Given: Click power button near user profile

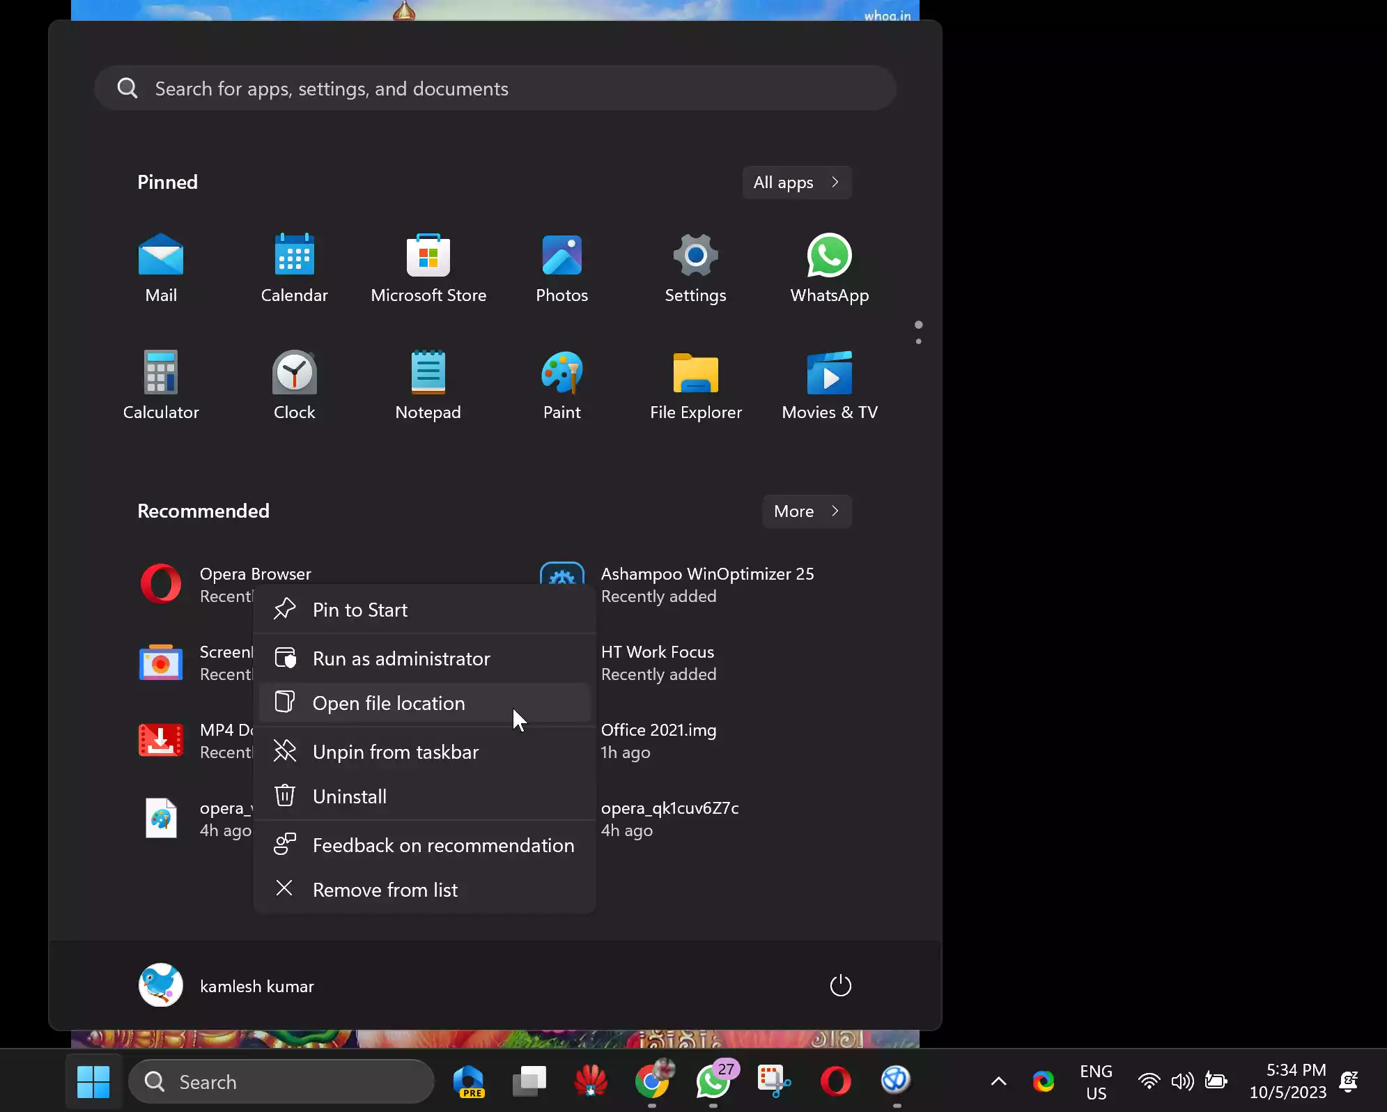Looking at the screenshot, I should (x=840, y=985).
